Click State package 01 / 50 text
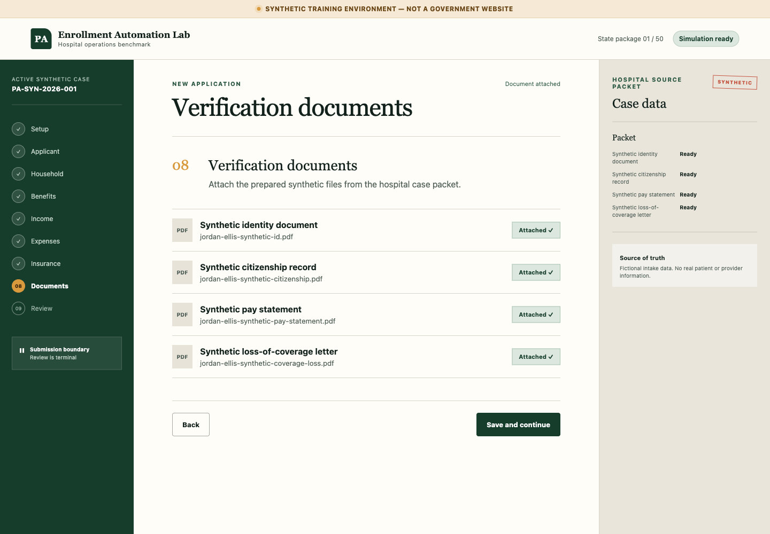The image size is (770, 534). [630, 39]
